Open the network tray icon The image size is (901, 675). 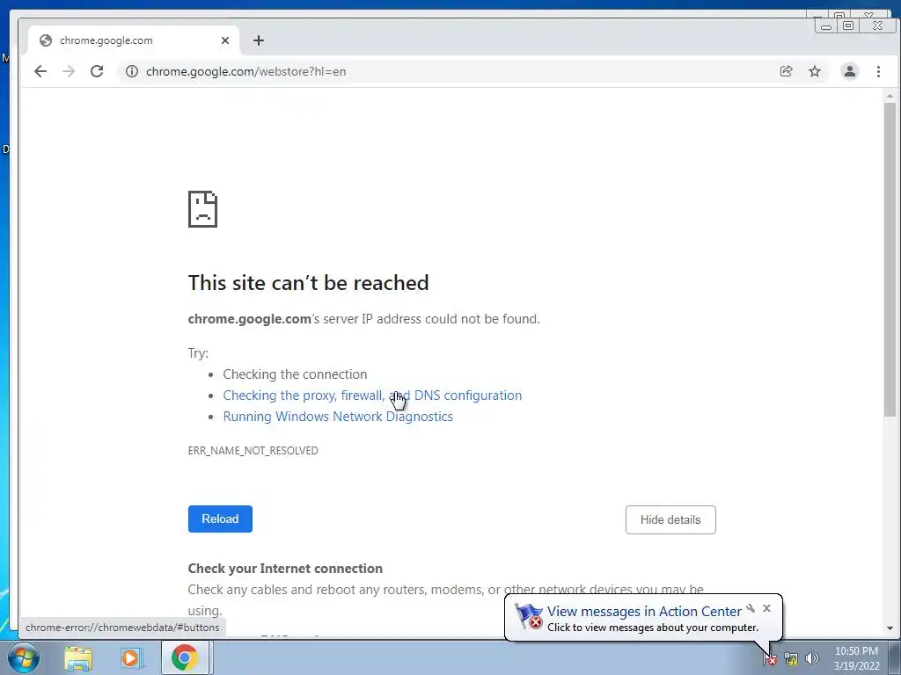coord(791,658)
